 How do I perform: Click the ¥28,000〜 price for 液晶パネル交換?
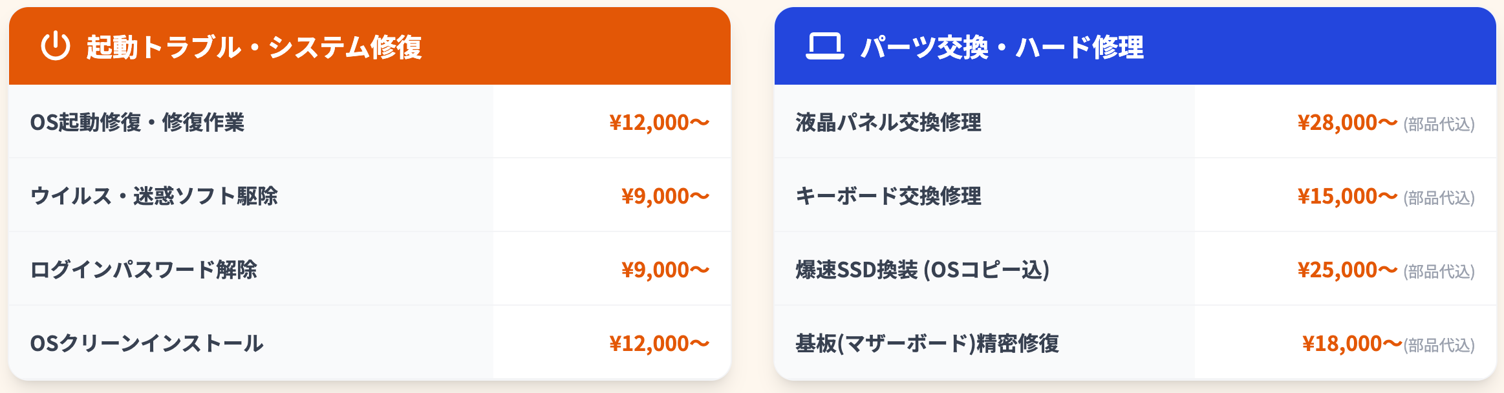click(1347, 122)
